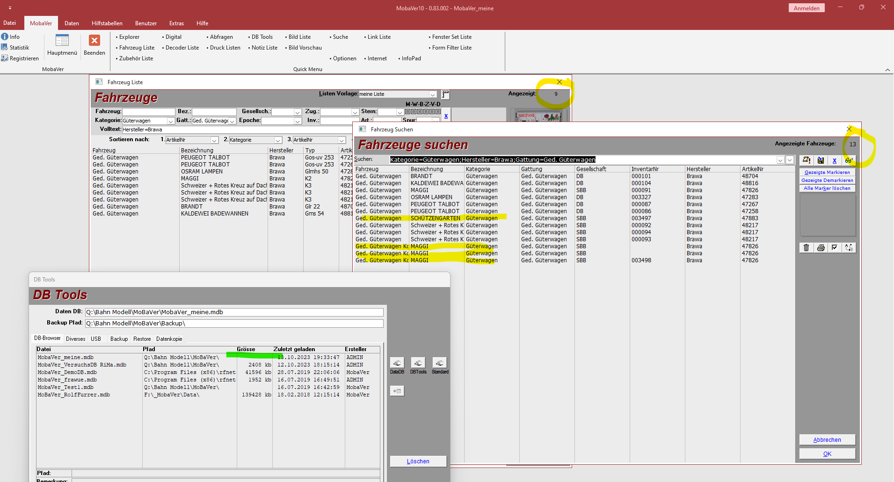Open Statistik in the ribbon
The width and height of the screenshot is (894, 482).
(x=15, y=47)
